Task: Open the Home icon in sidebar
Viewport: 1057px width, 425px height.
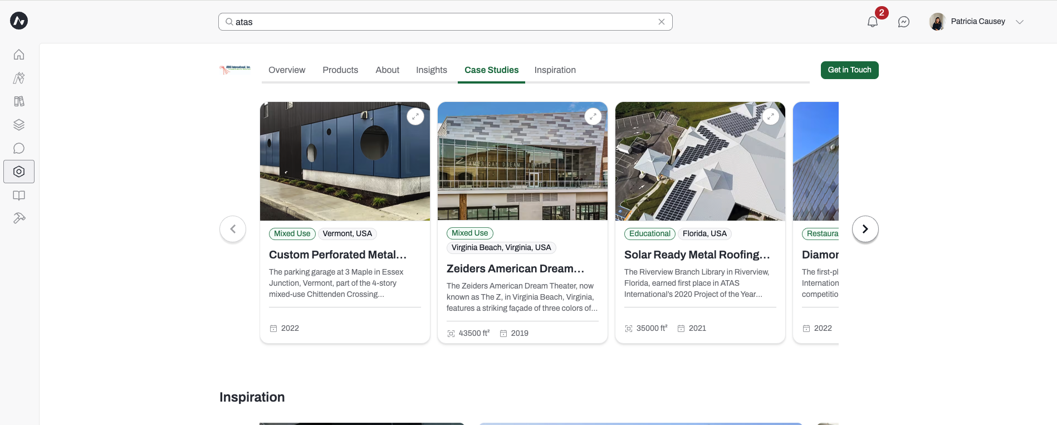Action: pyautogui.click(x=19, y=55)
